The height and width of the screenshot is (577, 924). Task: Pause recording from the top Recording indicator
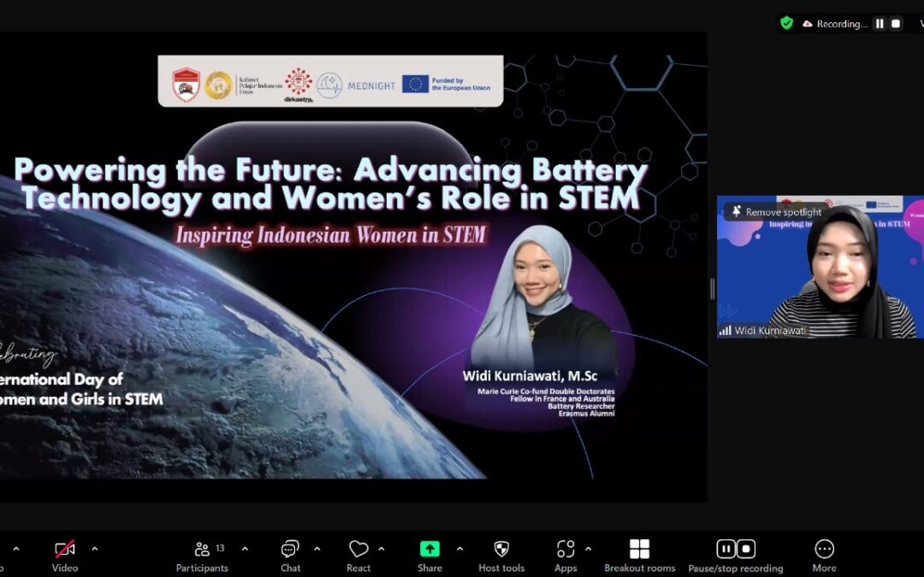click(x=880, y=24)
